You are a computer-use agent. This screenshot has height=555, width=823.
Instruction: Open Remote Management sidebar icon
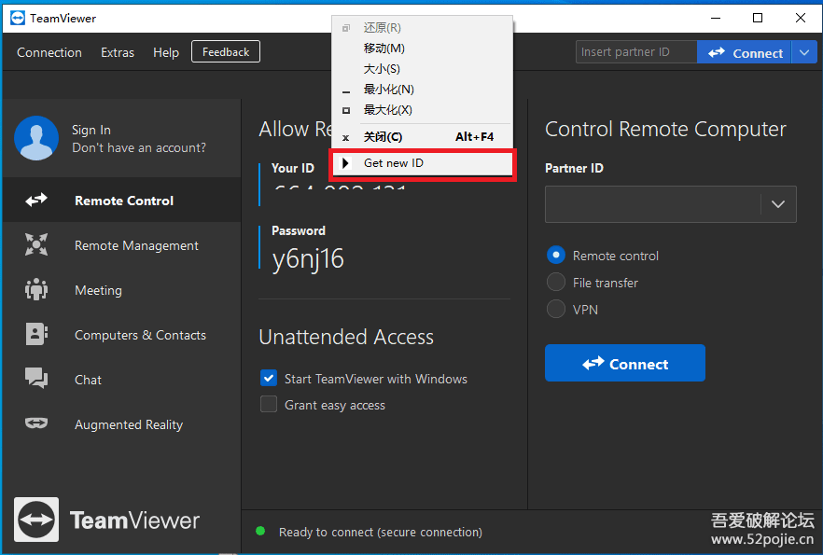[x=36, y=245]
